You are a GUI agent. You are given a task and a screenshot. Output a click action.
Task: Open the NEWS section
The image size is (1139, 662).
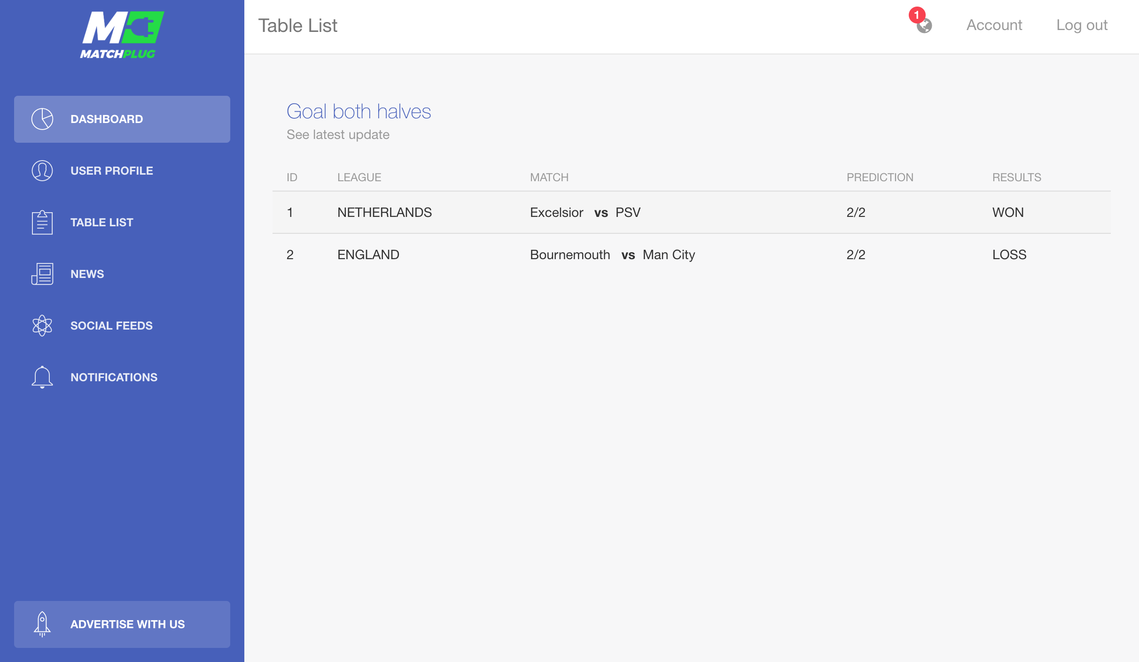tap(122, 274)
